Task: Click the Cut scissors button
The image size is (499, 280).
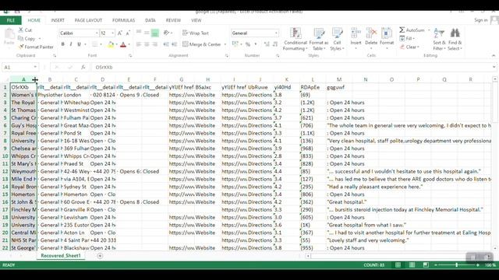Action: 25,30
